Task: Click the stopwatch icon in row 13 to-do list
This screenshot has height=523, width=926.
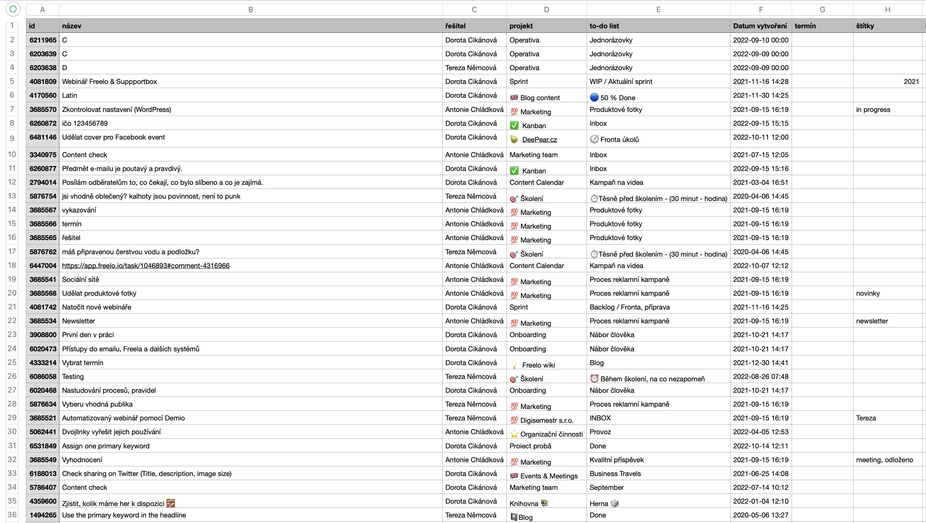Action: click(594, 198)
